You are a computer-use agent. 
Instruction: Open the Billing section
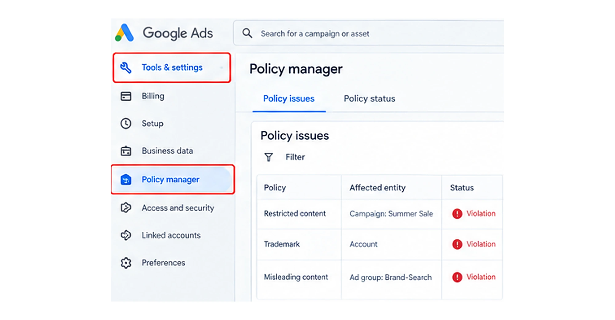153,96
